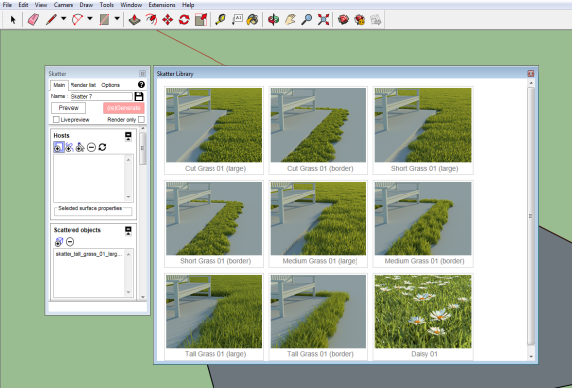Expand the Arc tool dropdown arrow

(x=90, y=18)
